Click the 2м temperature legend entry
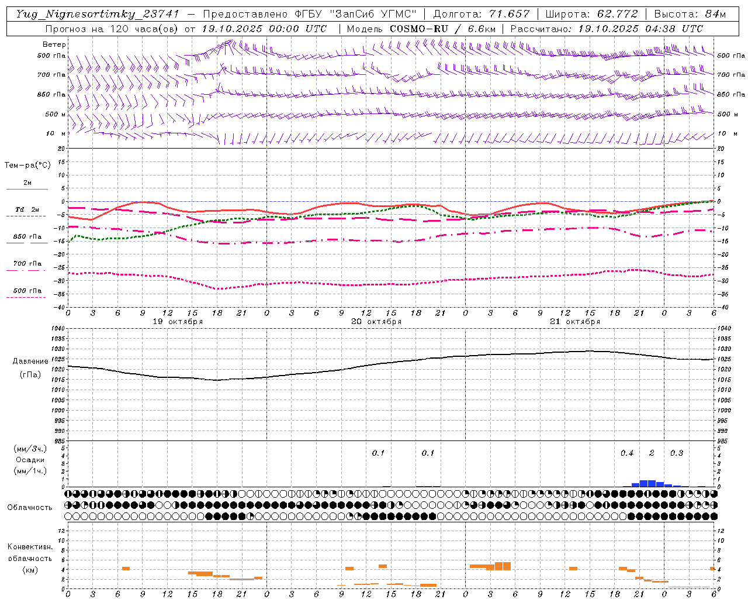 (27, 185)
